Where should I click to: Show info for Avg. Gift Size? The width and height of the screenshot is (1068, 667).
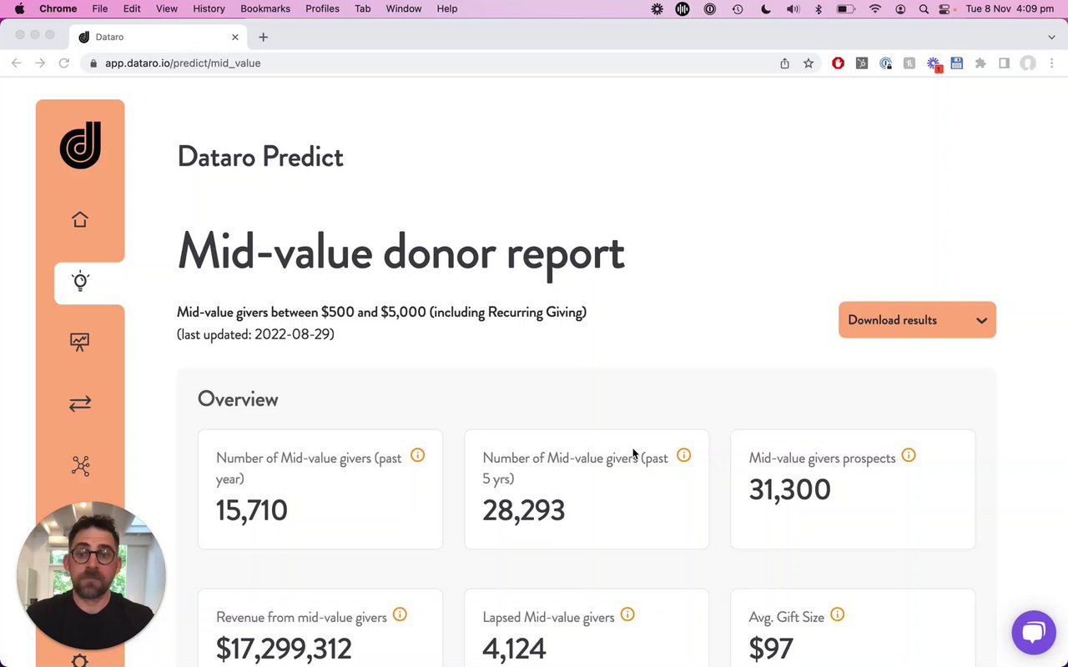[x=837, y=614]
